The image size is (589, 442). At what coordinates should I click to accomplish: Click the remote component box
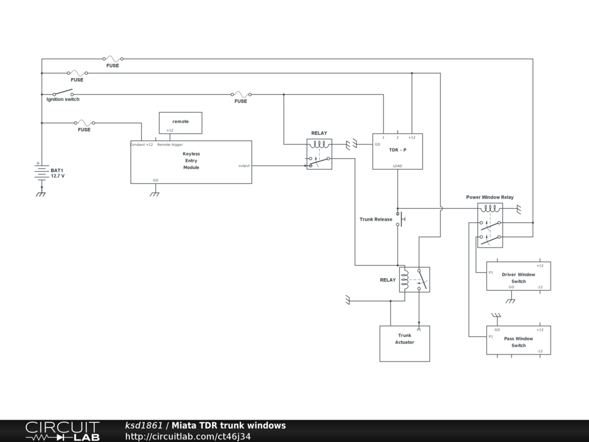(x=181, y=122)
